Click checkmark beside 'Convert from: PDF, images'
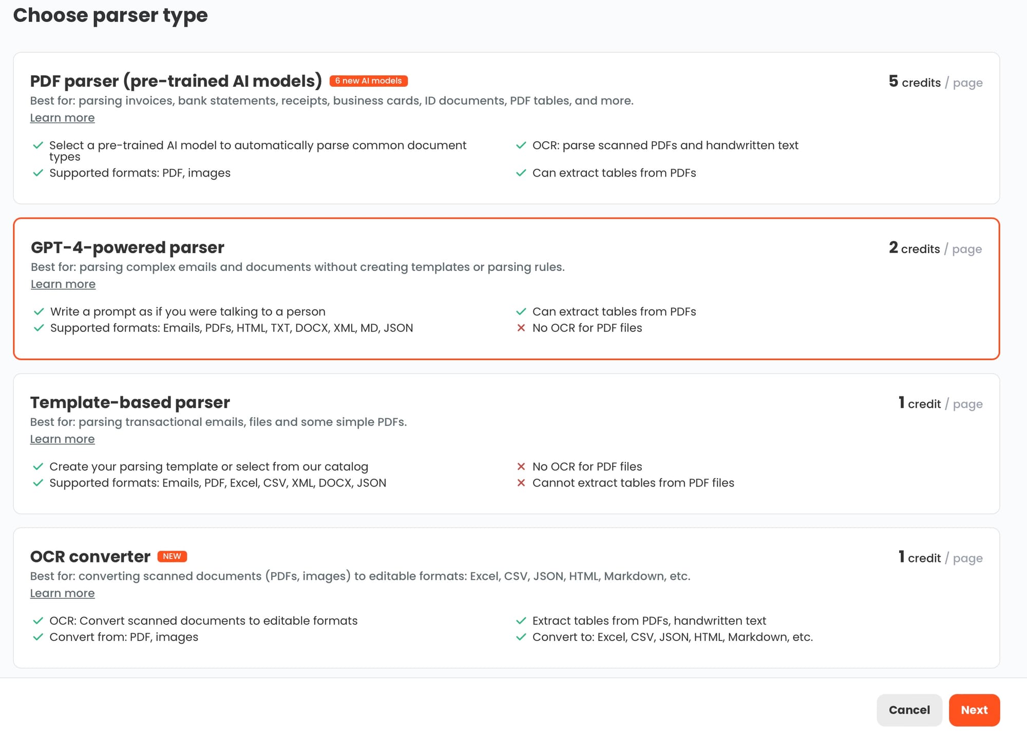 pos(37,637)
